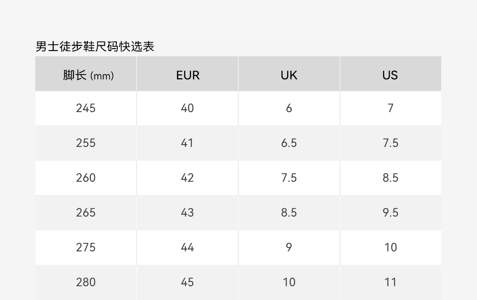Click EUR size 45 cell
The height and width of the screenshot is (300, 477).
tap(187, 282)
